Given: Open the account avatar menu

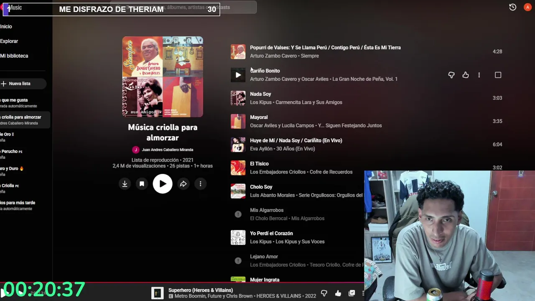Looking at the screenshot, I should 527,7.
